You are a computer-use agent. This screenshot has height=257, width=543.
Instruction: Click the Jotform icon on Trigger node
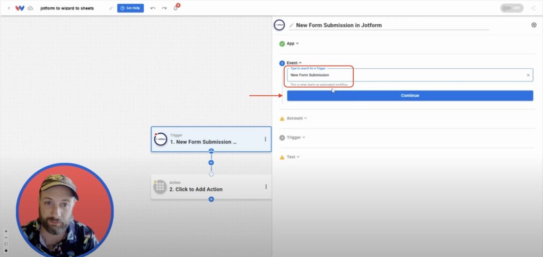pos(160,139)
